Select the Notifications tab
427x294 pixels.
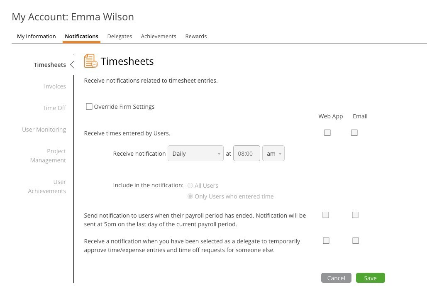[81, 36]
